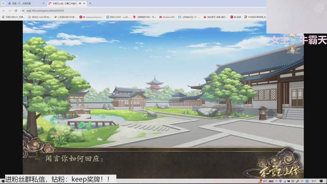This screenshot has width=327, height=184.
Task: Open the tab search dropdown arrow
Action: point(3,3)
